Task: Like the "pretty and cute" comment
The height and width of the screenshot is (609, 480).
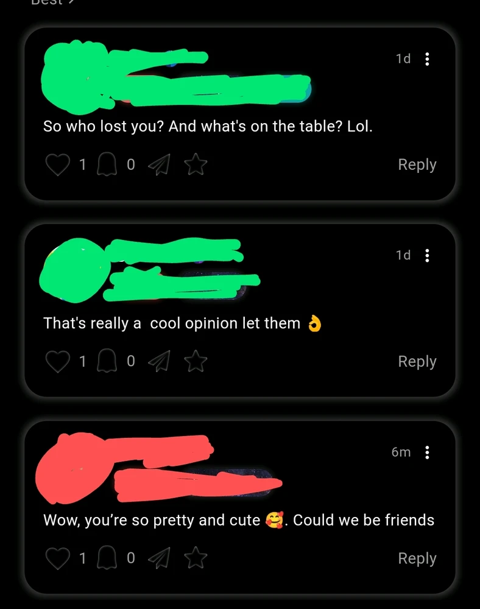Action: [x=58, y=558]
